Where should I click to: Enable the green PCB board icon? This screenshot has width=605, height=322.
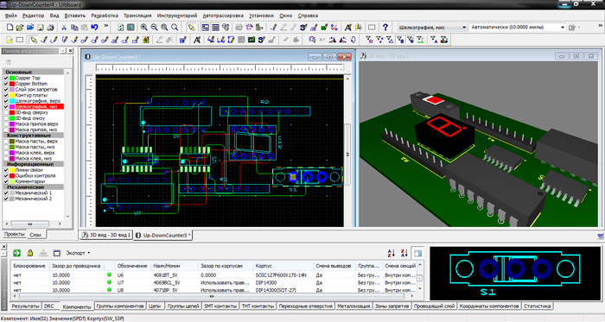(x=252, y=40)
